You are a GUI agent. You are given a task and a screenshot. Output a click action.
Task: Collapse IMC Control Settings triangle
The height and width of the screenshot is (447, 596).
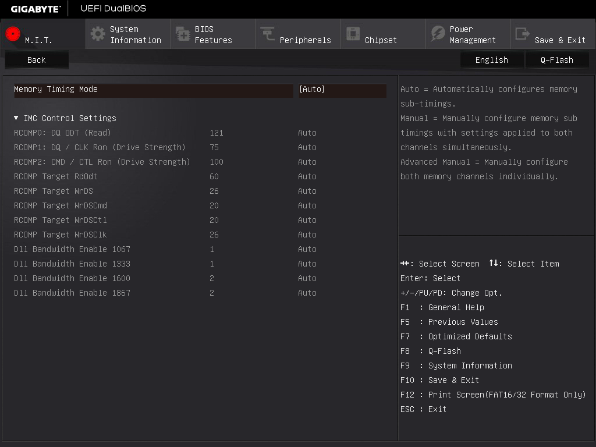click(x=16, y=118)
